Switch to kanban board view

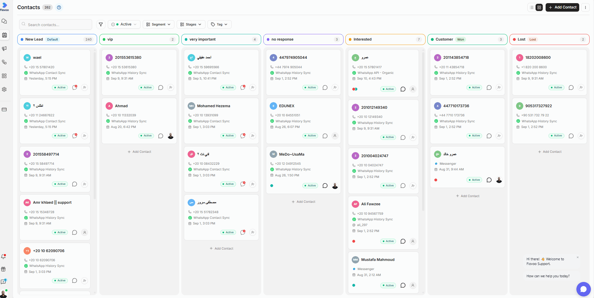[539, 8]
